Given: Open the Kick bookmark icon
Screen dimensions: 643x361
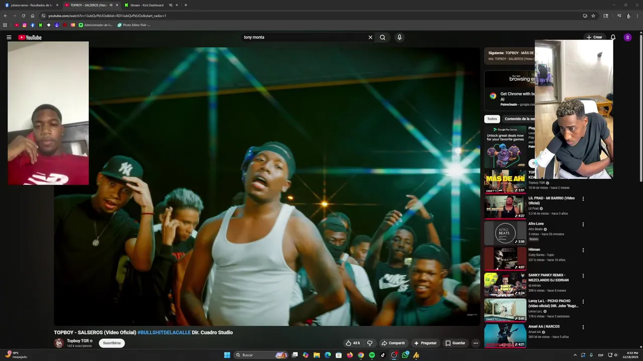Looking at the screenshot, I should [x=41, y=25].
